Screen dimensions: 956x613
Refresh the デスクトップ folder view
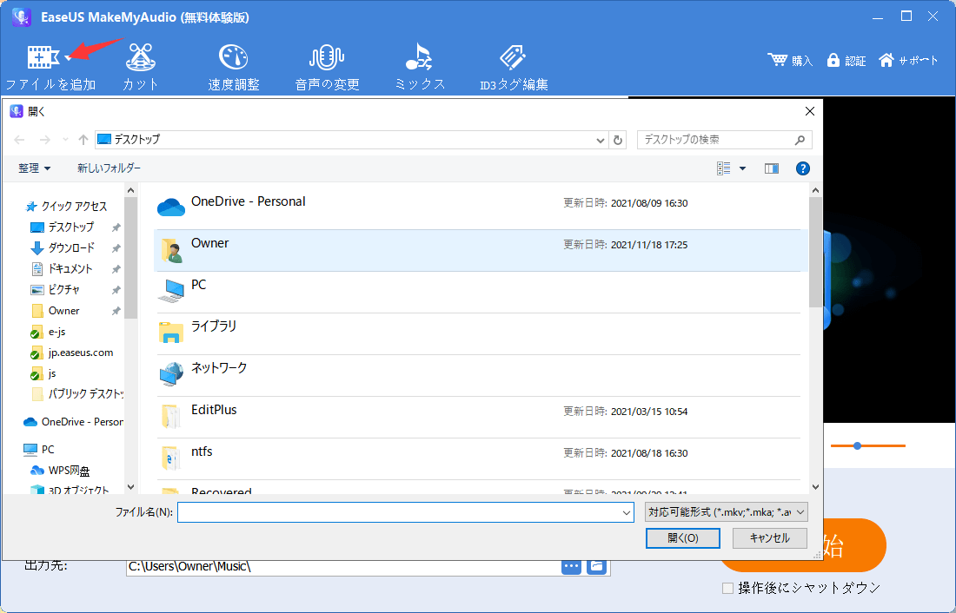[x=618, y=140]
